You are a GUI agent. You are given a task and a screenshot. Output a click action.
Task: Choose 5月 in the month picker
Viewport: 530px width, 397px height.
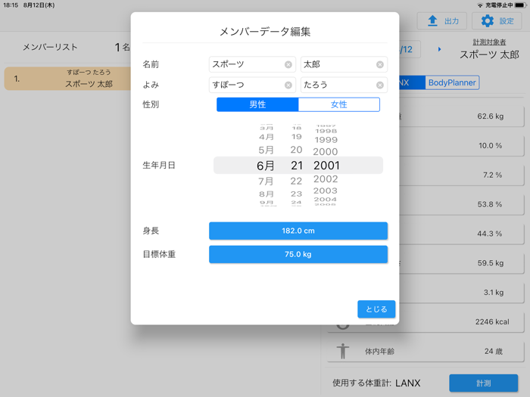coord(266,150)
